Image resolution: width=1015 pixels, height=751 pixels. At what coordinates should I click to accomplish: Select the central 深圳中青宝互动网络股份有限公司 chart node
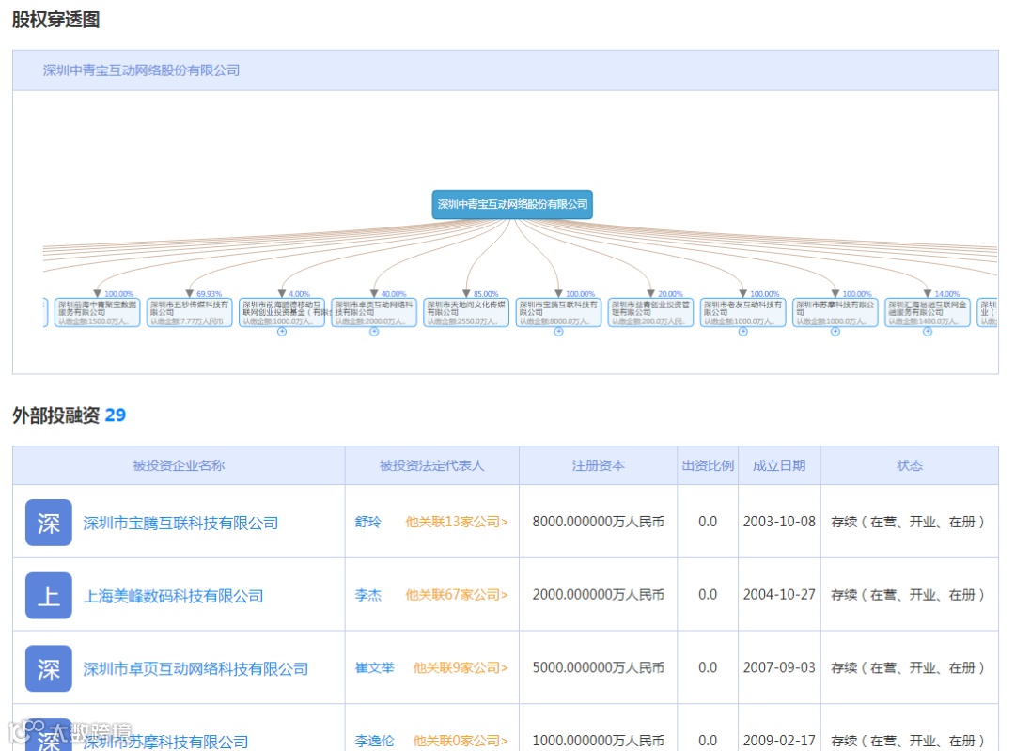click(512, 205)
